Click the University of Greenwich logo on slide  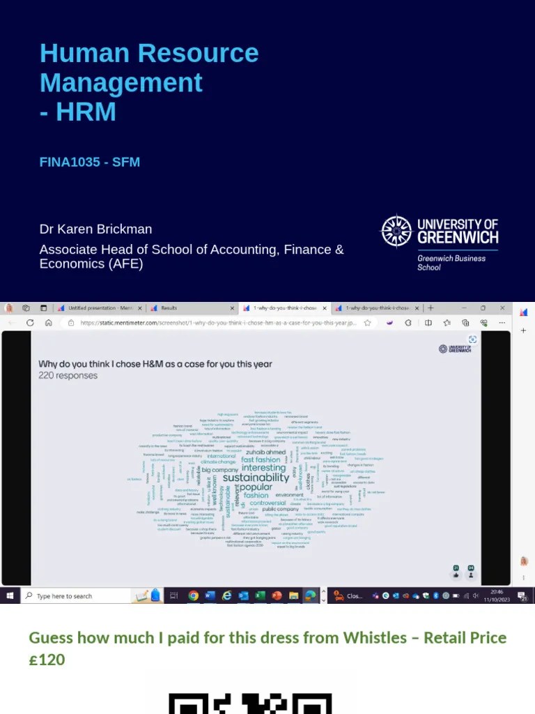click(x=440, y=242)
